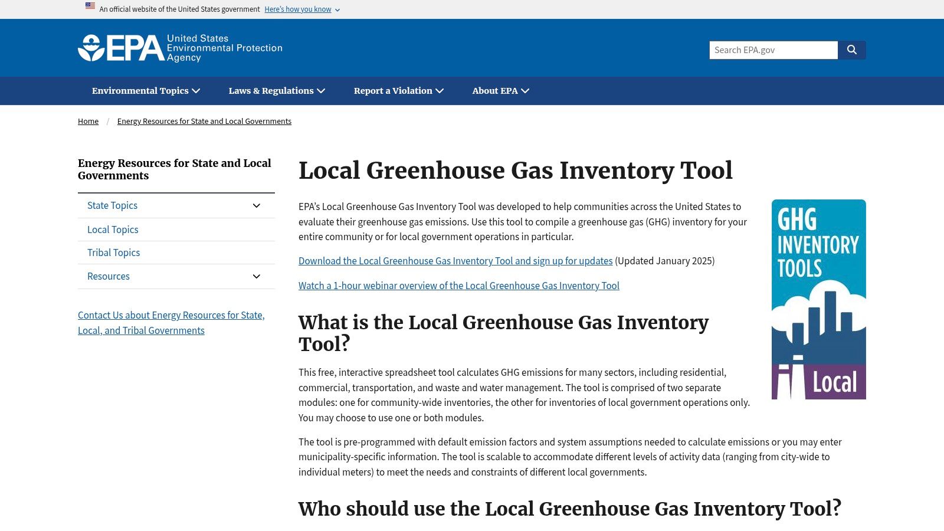Expand the Resources chevron
This screenshot has height=531, width=944.
257,277
